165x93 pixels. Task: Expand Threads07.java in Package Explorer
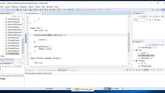4,54
